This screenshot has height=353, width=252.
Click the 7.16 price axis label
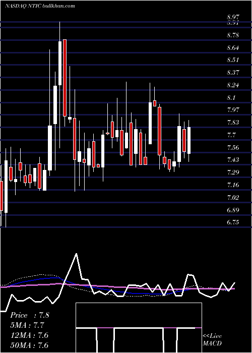click(x=233, y=185)
